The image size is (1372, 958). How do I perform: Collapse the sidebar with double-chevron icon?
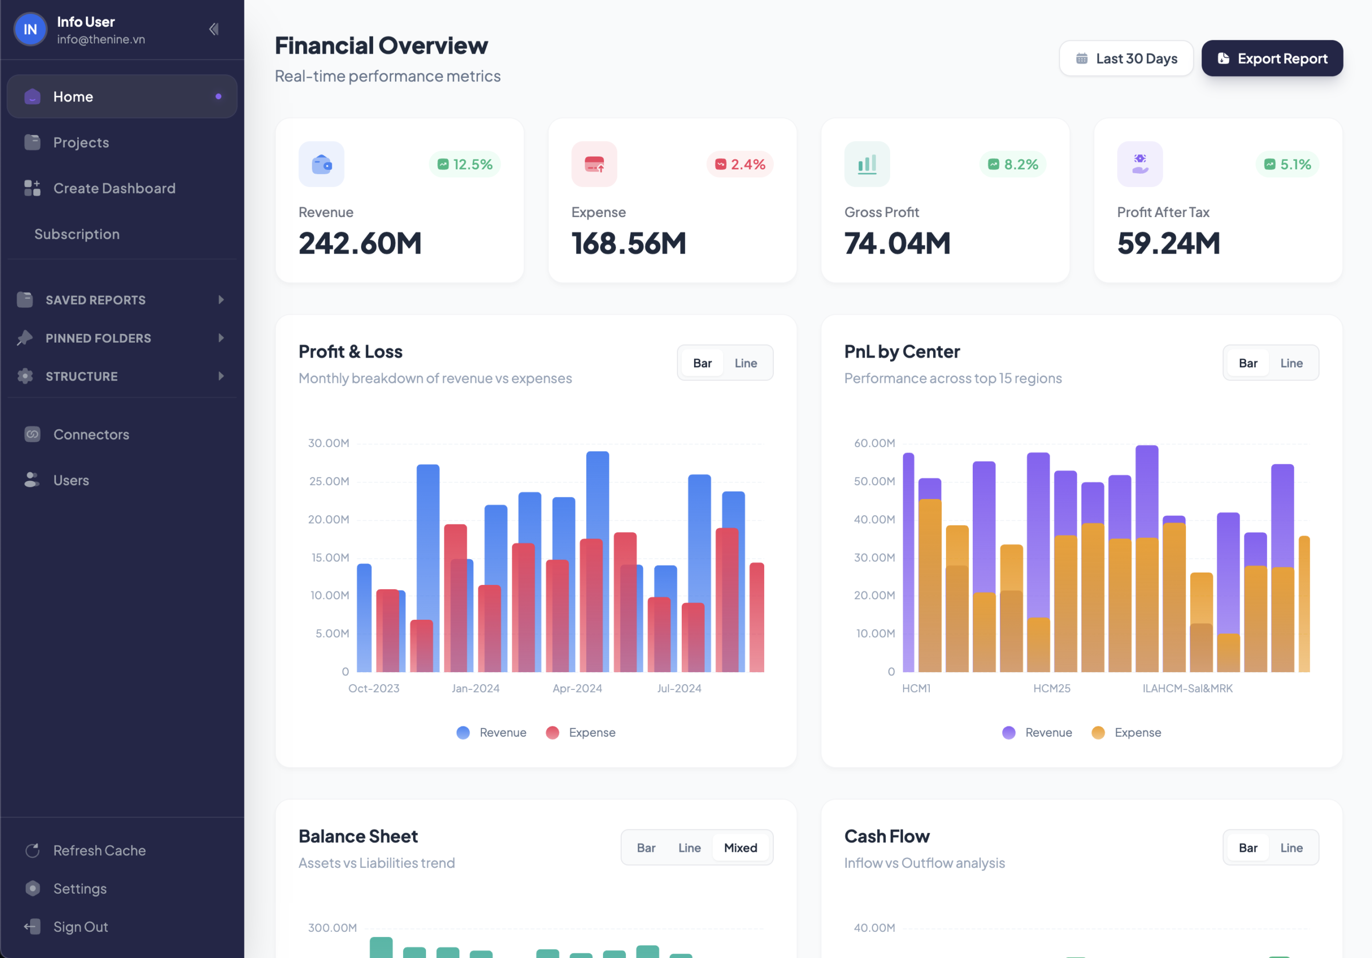tap(213, 29)
